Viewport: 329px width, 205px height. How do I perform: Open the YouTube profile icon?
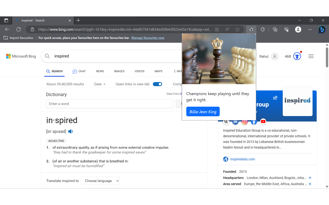point(263,122)
